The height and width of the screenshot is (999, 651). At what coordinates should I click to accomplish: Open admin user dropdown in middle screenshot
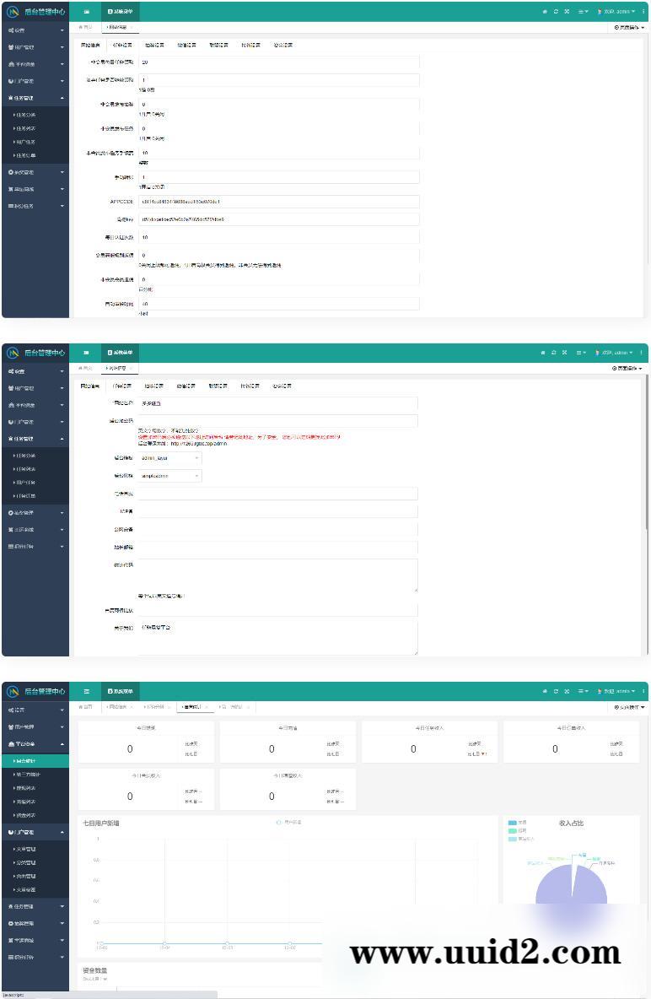613,353
